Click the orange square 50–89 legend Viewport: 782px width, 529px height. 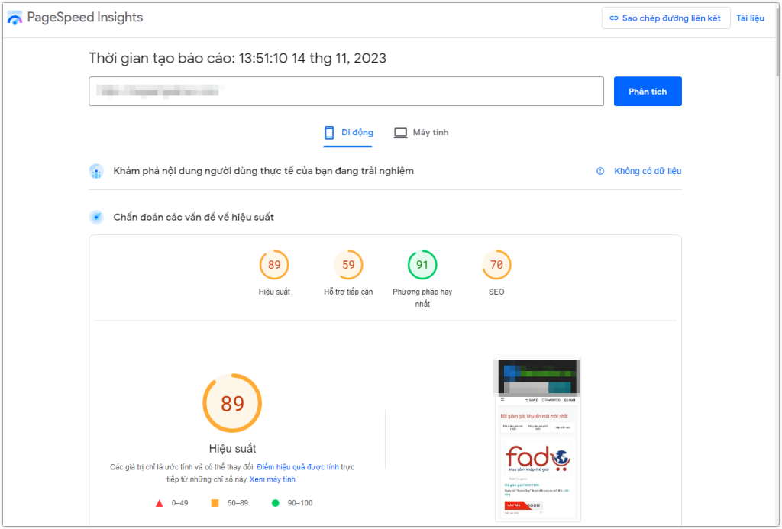click(x=229, y=503)
